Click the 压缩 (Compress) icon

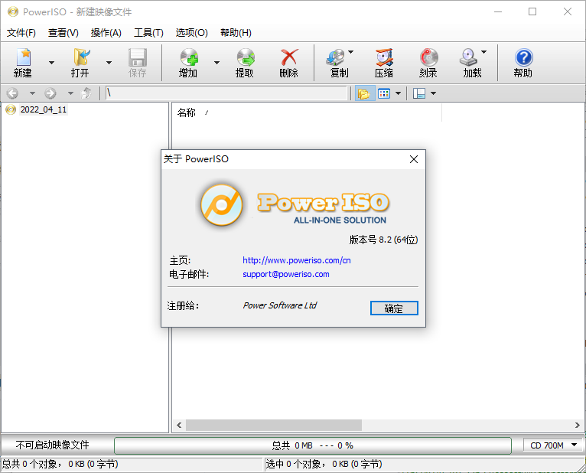pos(384,57)
